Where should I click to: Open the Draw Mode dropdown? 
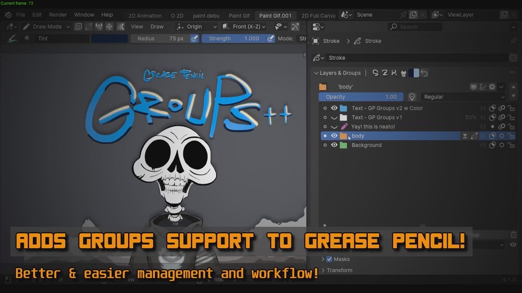(x=47, y=26)
